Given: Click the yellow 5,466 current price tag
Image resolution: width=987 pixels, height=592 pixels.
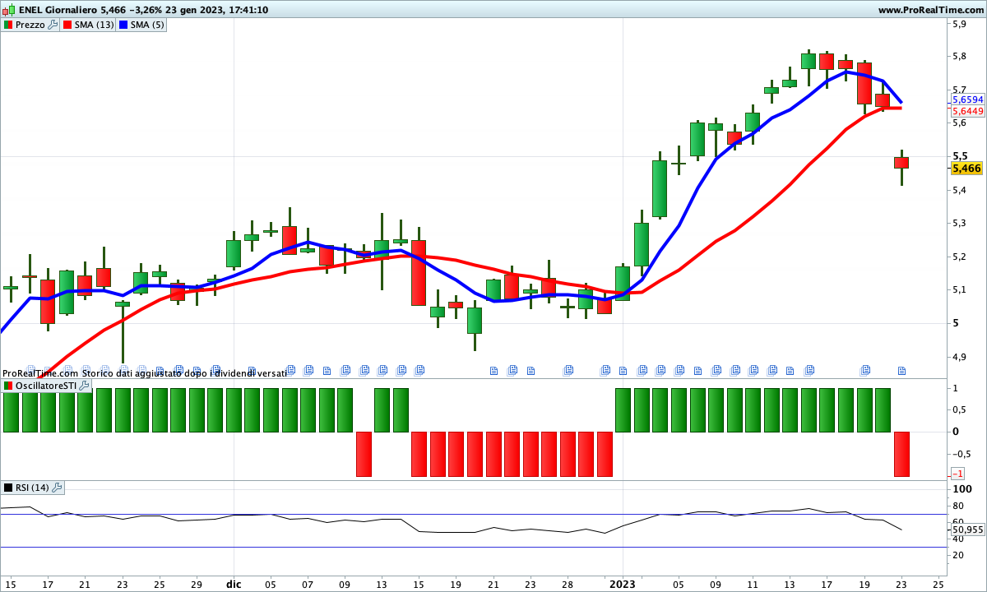Looking at the screenshot, I should (966, 169).
